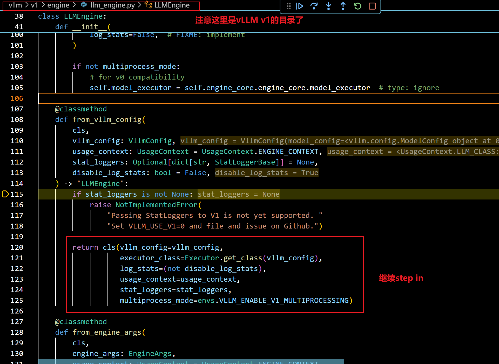
Task: Click line number 120 to select line
Action: pyautogui.click(x=17, y=247)
